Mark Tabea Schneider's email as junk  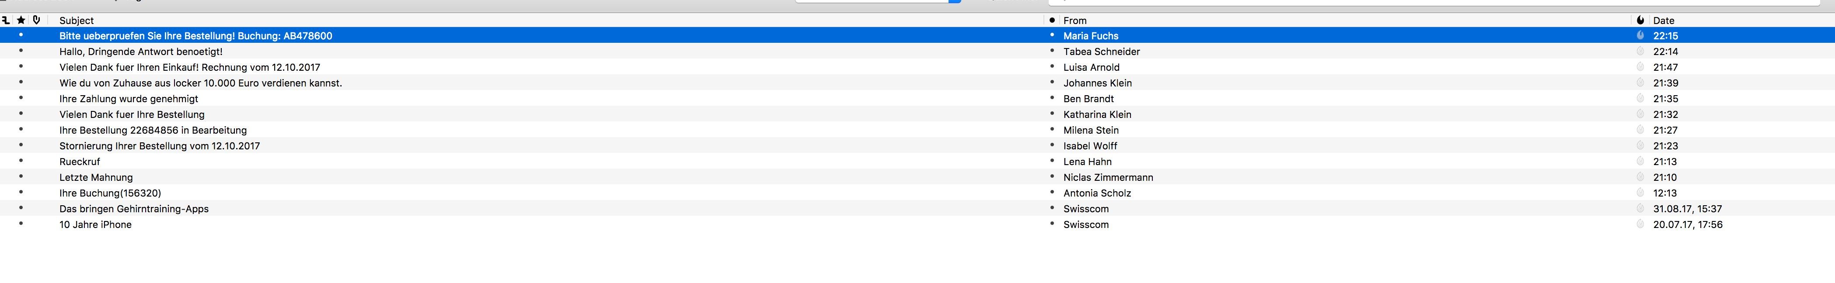(1640, 51)
